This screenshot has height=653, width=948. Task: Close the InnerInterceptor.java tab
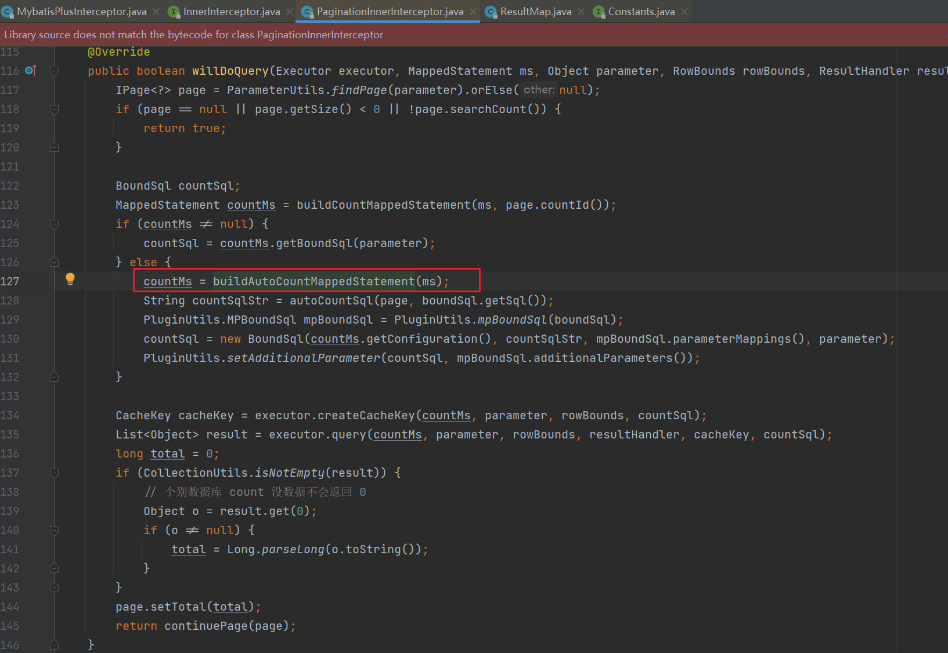click(x=290, y=12)
